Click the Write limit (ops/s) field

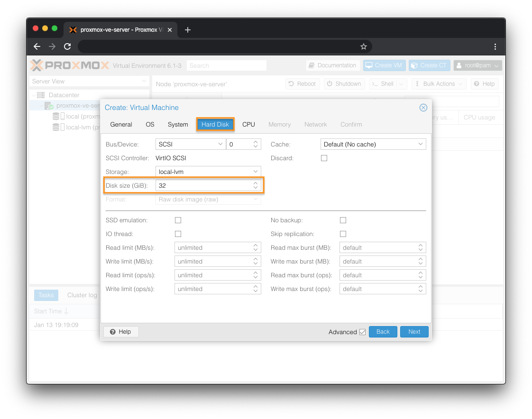pos(218,289)
